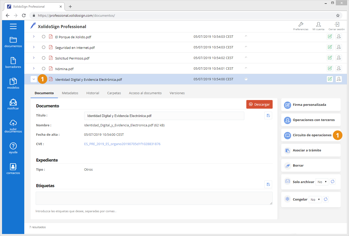This screenshot has width=349, height=236.
Task: Open modelos in the sidebar
Action: (x=13, y=84)
